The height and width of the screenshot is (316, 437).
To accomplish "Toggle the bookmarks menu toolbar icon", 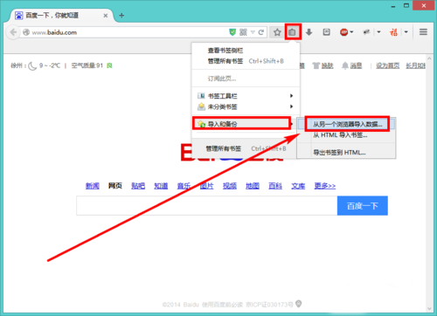I will [x=292, y=32].
